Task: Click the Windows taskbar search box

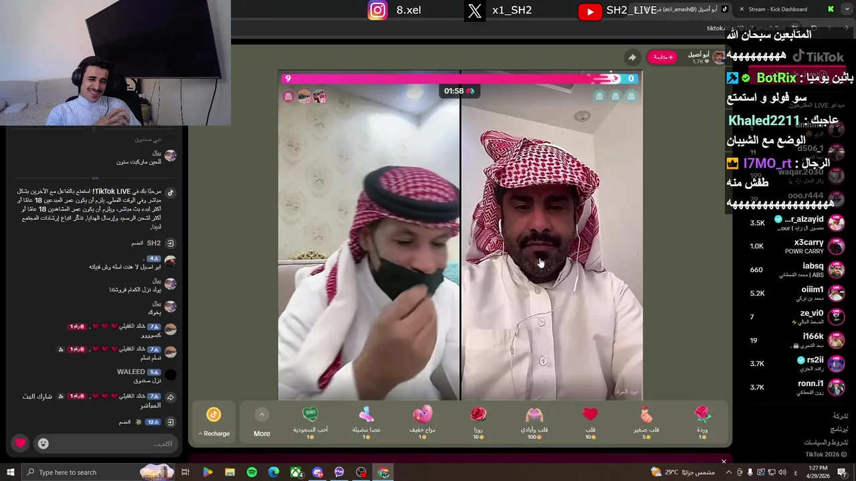Action: click(99, 472)
